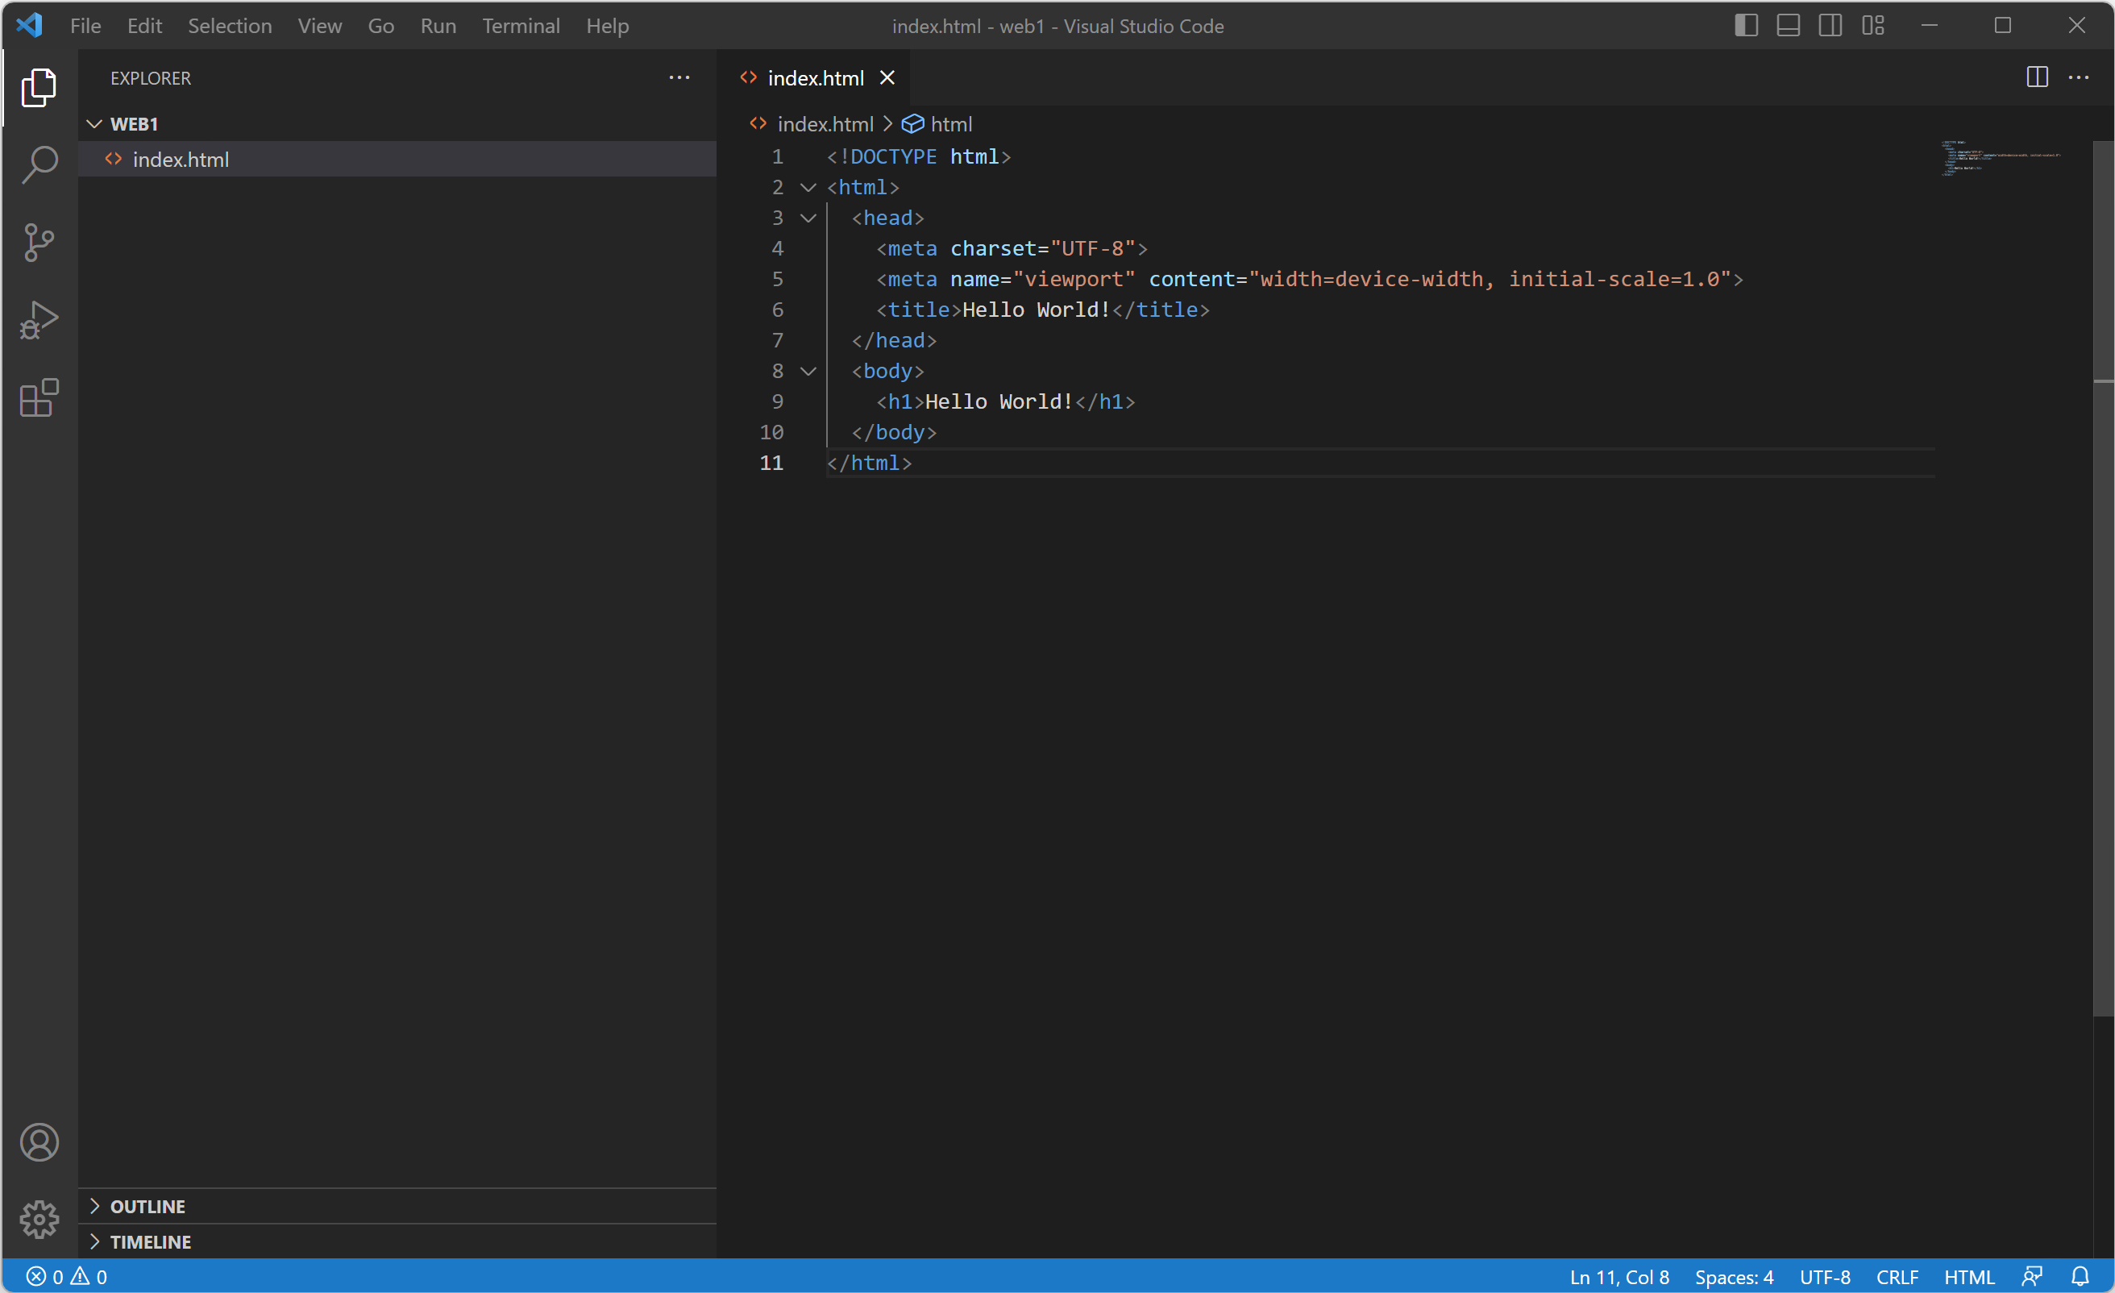This screenshot has width=2115, height=1293.
Task: Expand the OUTLINE section
Action: click(x=148, y=1206)
